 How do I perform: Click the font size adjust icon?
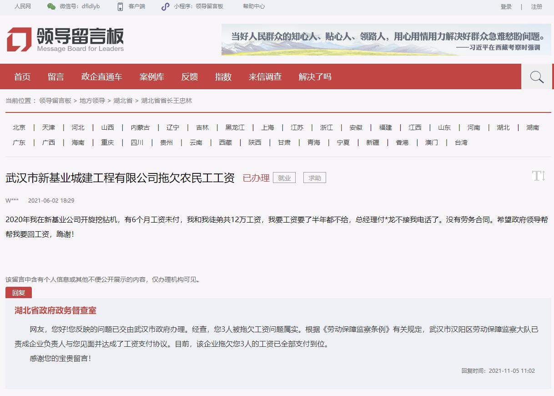[539, 176]
